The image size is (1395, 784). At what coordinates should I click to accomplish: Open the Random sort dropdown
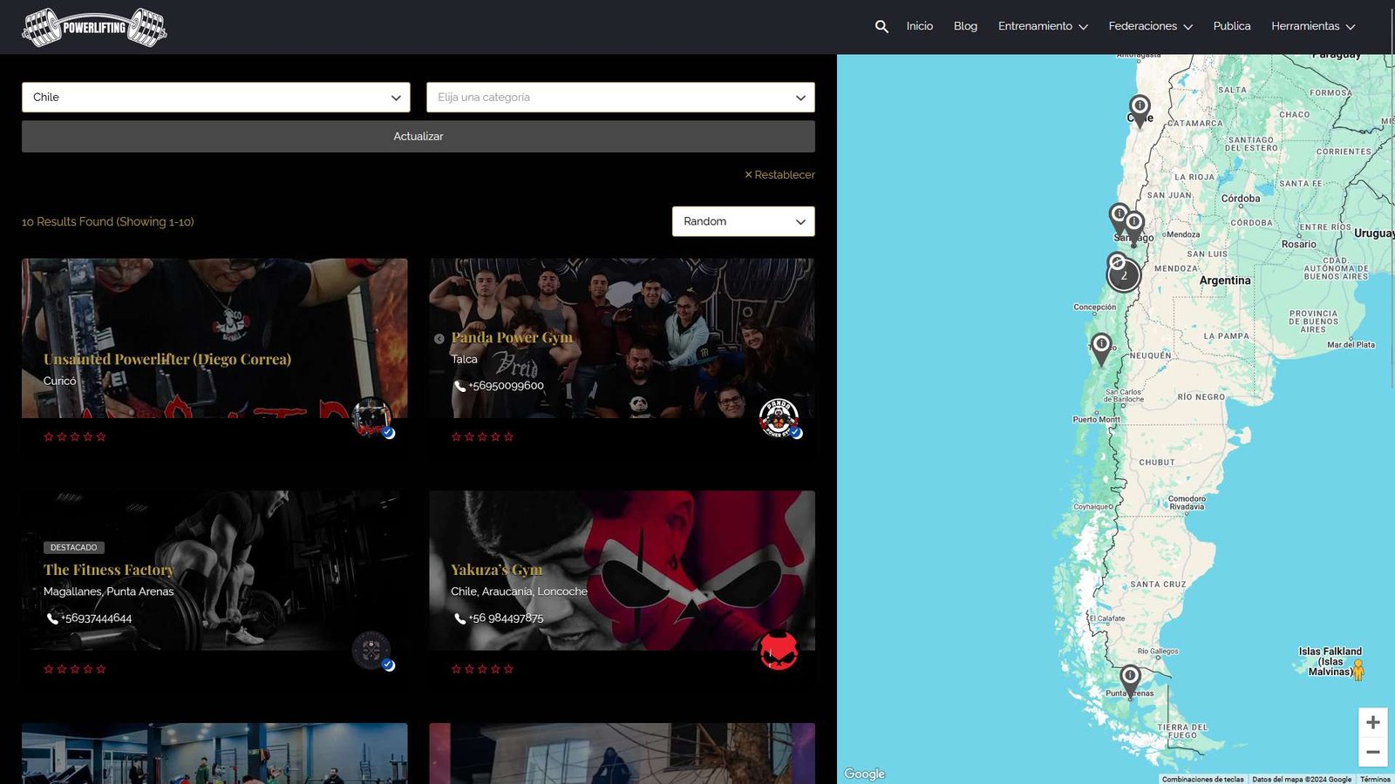(x=744, y=221)
